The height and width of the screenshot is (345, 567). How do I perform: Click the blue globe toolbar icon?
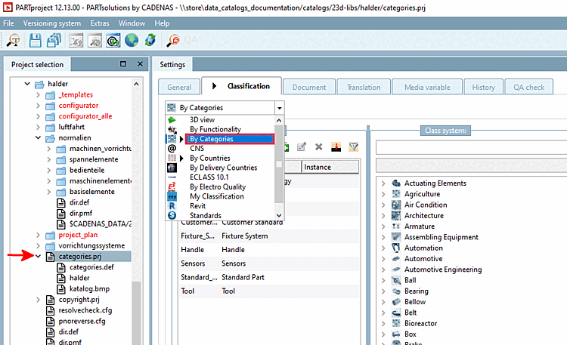coord(132,40)
